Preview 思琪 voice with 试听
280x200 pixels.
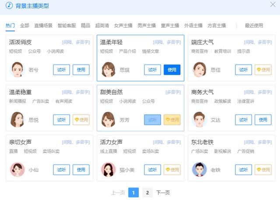[x=153, y=70]
